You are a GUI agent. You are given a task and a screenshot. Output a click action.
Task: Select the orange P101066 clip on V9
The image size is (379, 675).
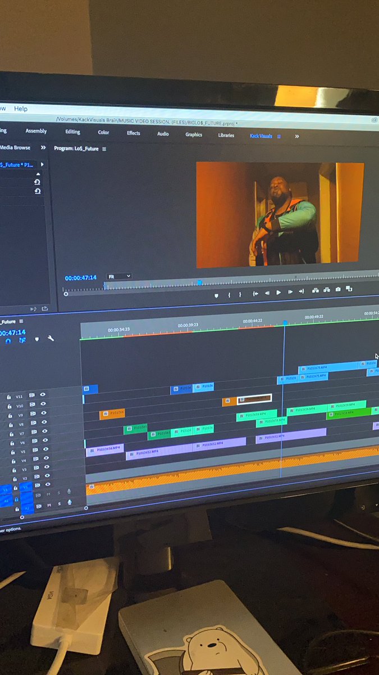point(112,413)
